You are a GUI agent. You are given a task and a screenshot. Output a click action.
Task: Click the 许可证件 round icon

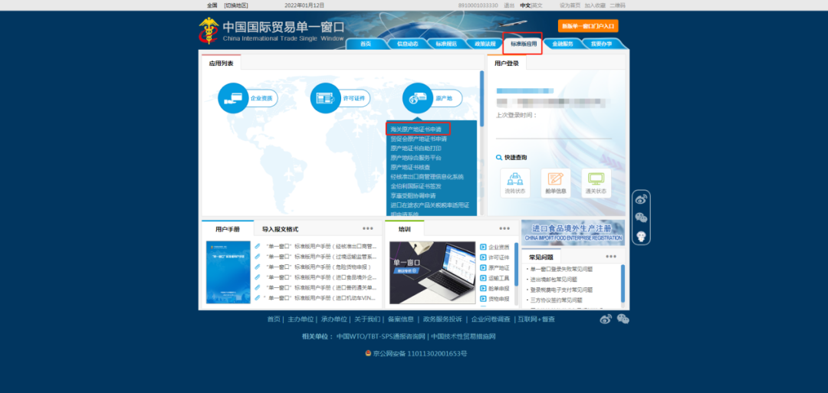coord(325,98)
